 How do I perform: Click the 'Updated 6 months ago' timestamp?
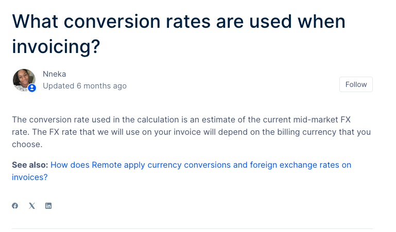point(84,86)
